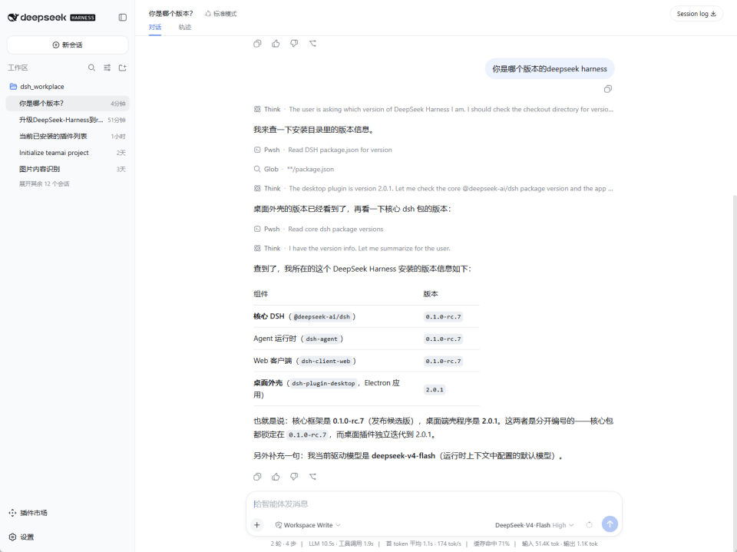Viewport: 737px width, 552px height.
Task: Dislike the previous reply at top
Action: point(294,44)
